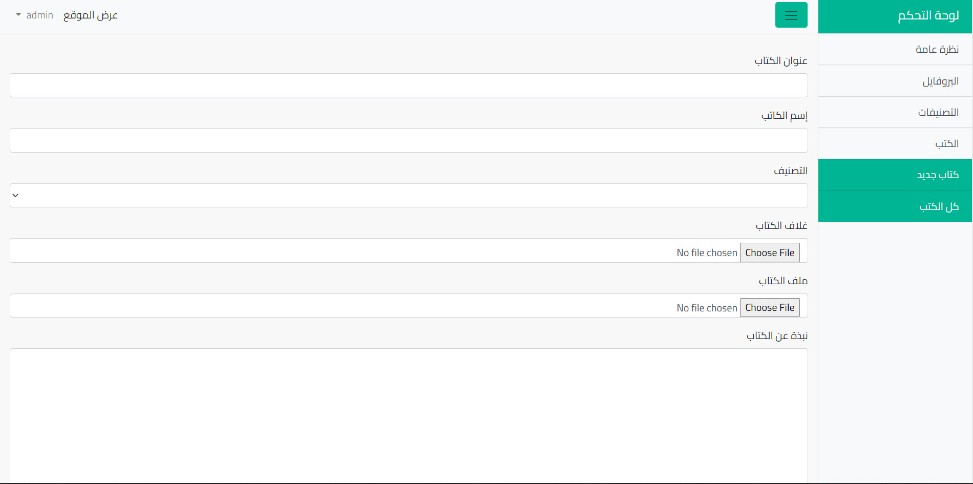
Task: Click "No file chosen" text for book cover
Action: coord(707,253)
